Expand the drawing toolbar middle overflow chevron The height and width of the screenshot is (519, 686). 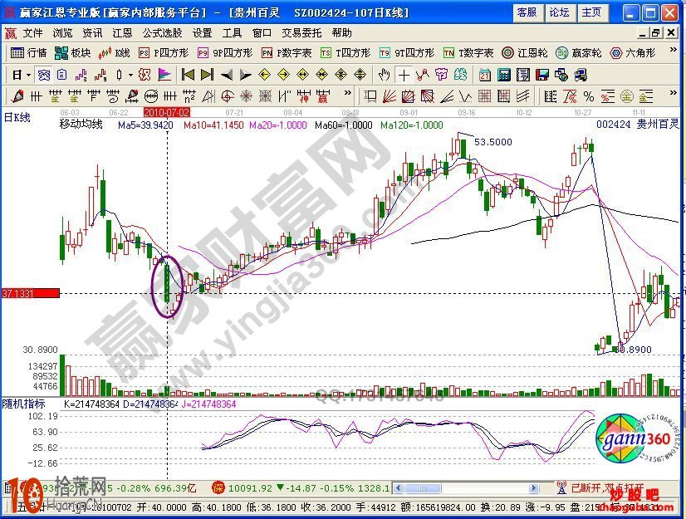[348, 93]
